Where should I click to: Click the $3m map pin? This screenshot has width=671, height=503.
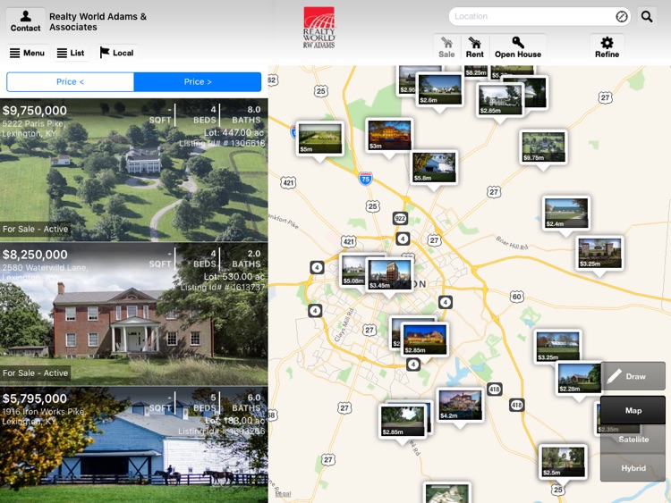[389, 136]
